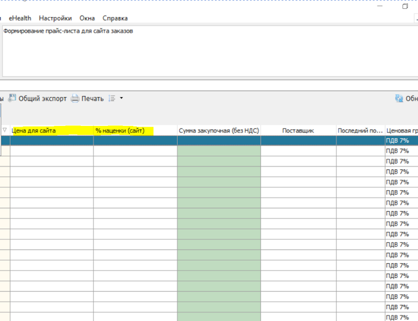Image resolution: width=418 pixels, height=321 pixels.
Task: Open the Справка menu
Action: click(115, 18)
